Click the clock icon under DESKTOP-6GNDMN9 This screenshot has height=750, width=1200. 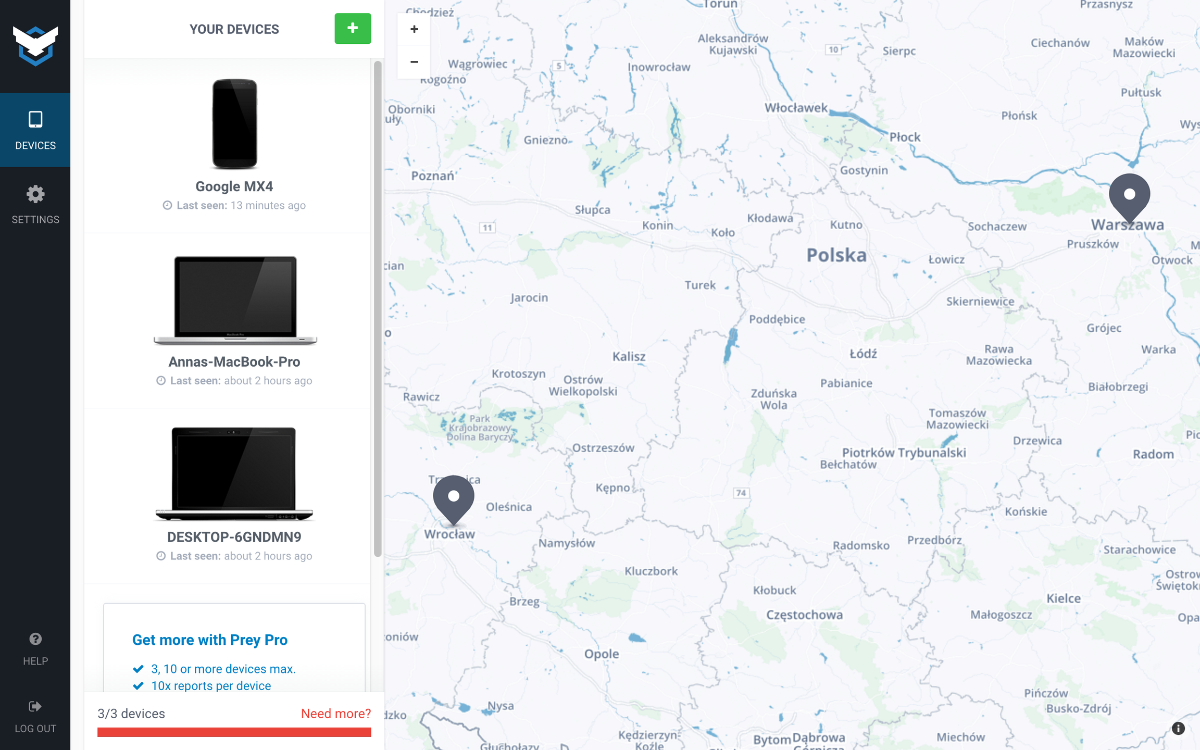[x=161, y=556]
